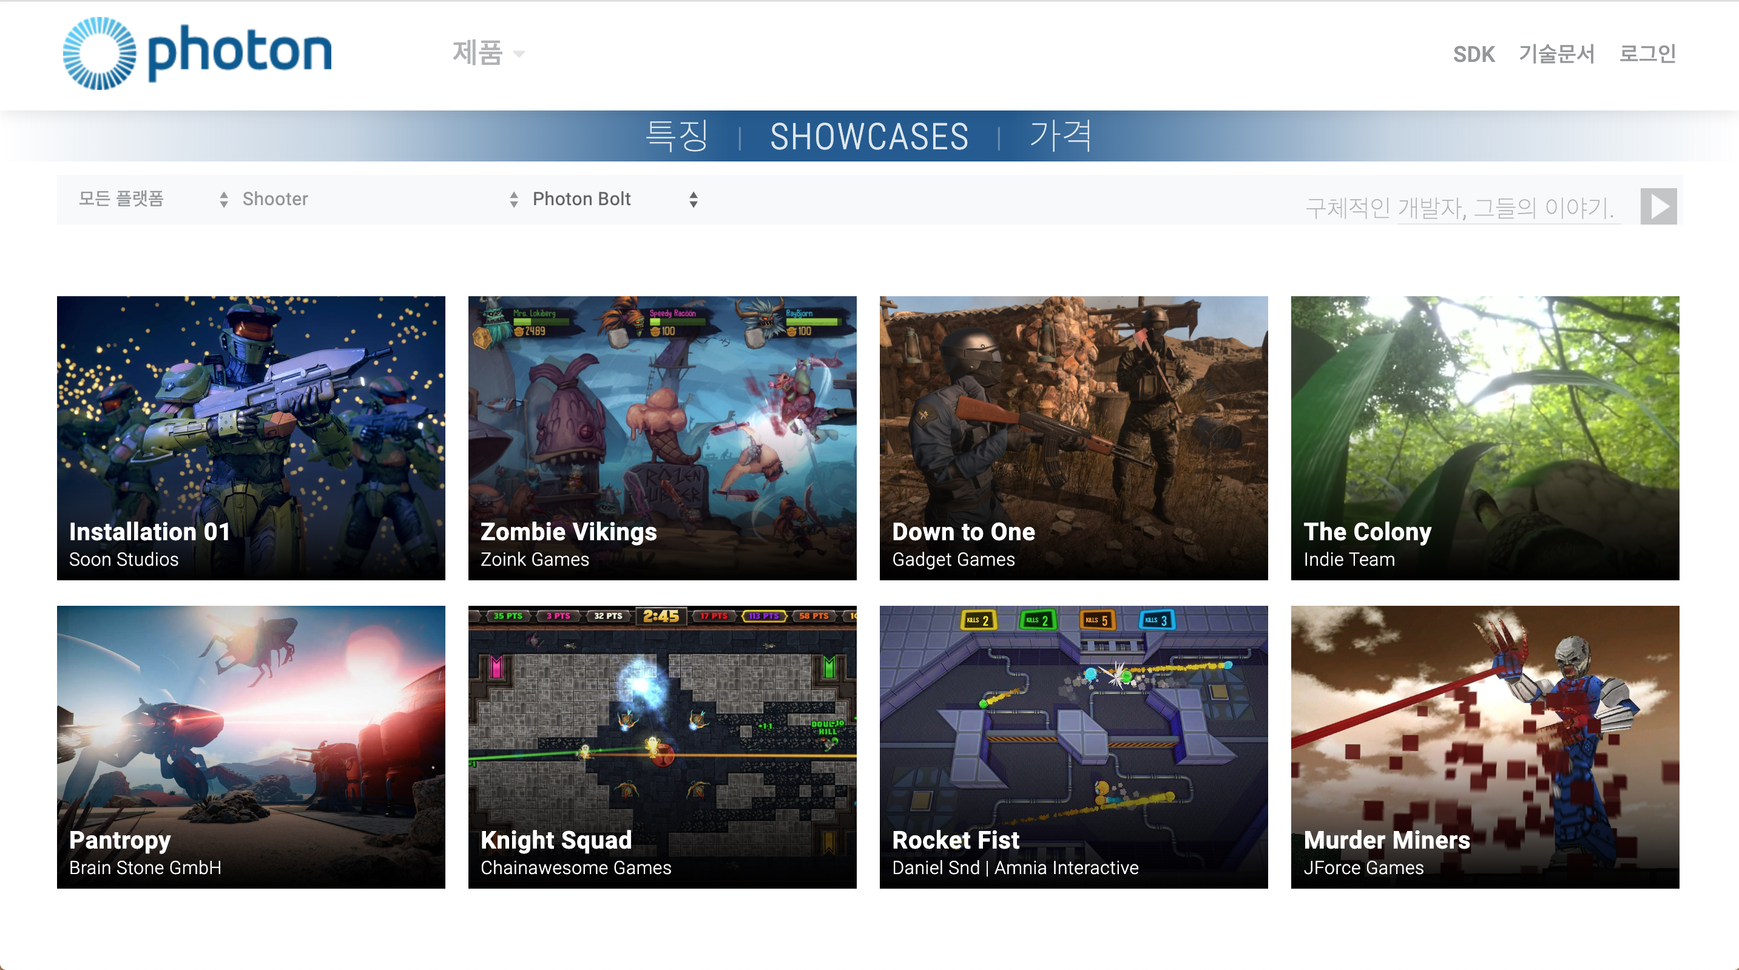Open the 기술문서 documentation link
Viewport: 1739px width, 970px height.
tap(1556, 54)
